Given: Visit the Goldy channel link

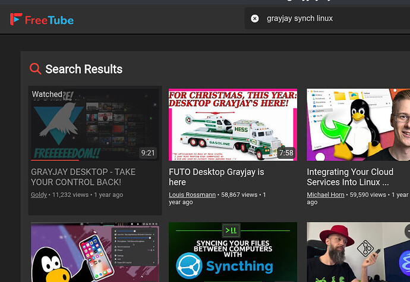Looking at the screenshot, I should pyautogui.click(x=39, y=195).
